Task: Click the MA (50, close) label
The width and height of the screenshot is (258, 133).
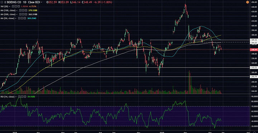Action: (8, 18)
